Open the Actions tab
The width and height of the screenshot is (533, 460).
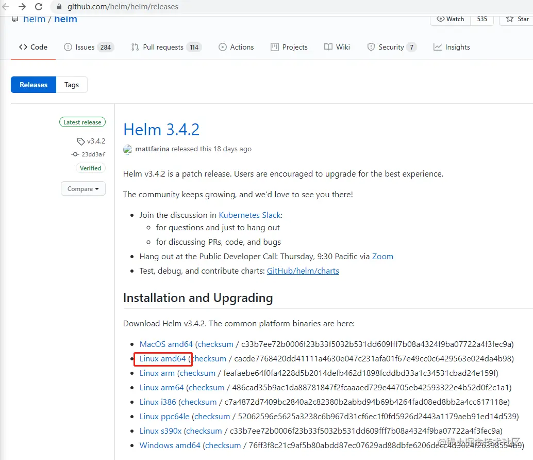[236, 47]
